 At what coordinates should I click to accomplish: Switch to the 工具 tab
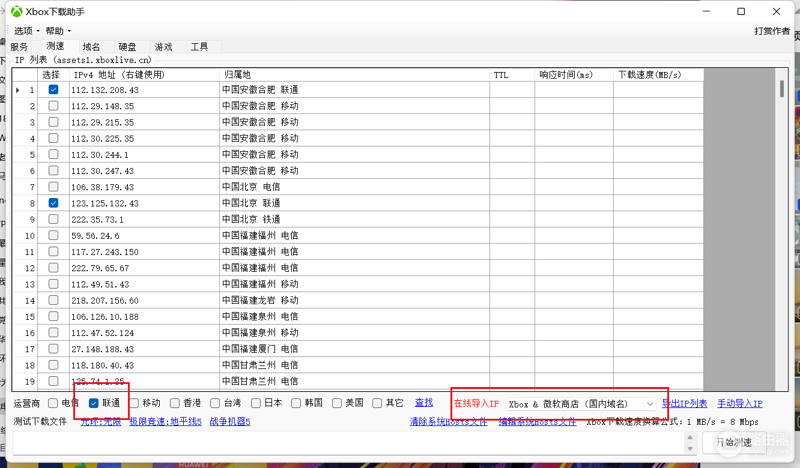(x=199, y=47)
